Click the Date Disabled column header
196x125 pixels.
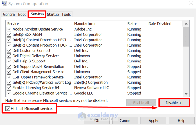160,24
